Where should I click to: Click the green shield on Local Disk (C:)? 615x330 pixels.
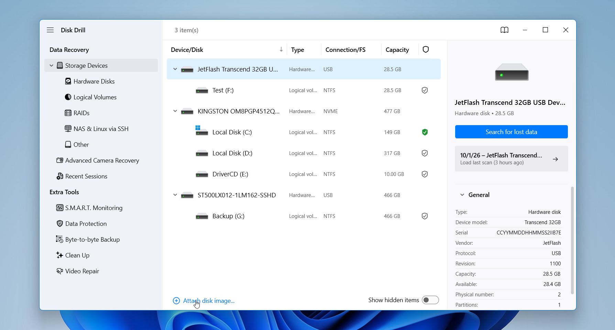(425, 132)
